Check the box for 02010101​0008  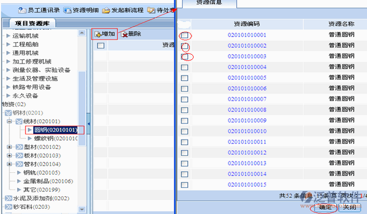coord(184,110)
